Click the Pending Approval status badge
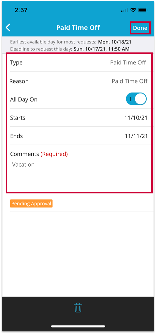156x334 pixels. click(31, 204)
